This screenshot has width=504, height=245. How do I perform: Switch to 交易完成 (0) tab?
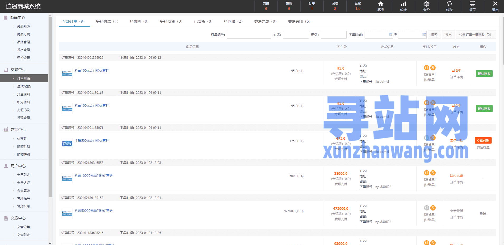coord(265,21)
